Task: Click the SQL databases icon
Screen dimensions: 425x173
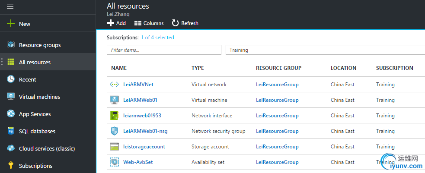Action: pos(10,131)
